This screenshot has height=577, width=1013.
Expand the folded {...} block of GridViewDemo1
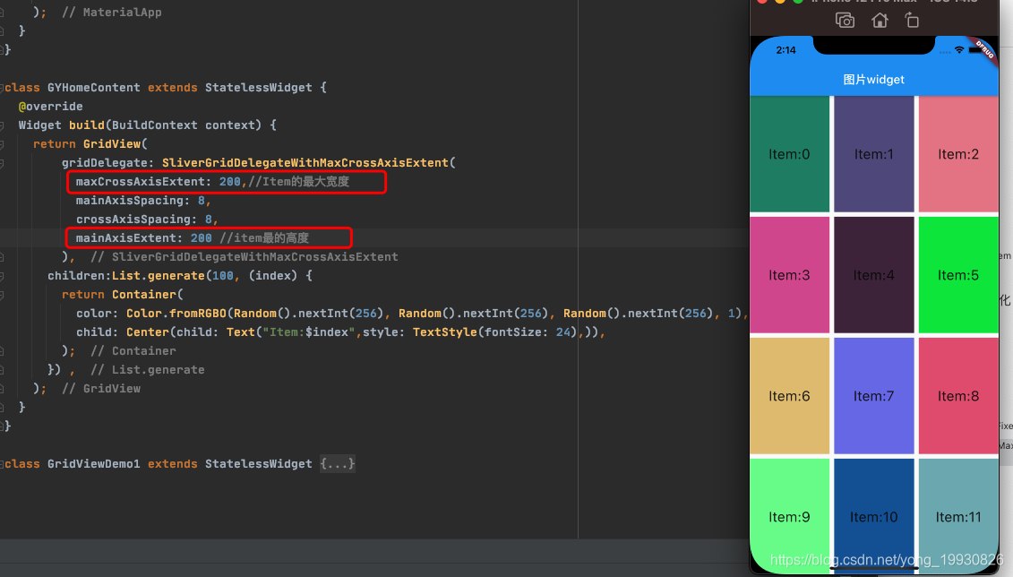click(338, 464)
